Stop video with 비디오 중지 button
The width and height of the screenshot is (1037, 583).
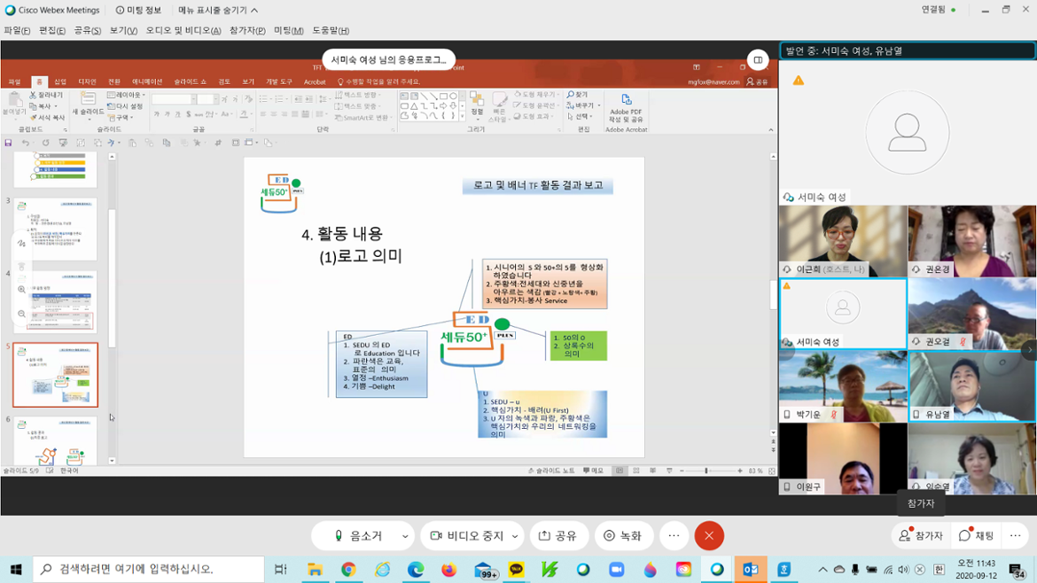click(x=466, y=535)
